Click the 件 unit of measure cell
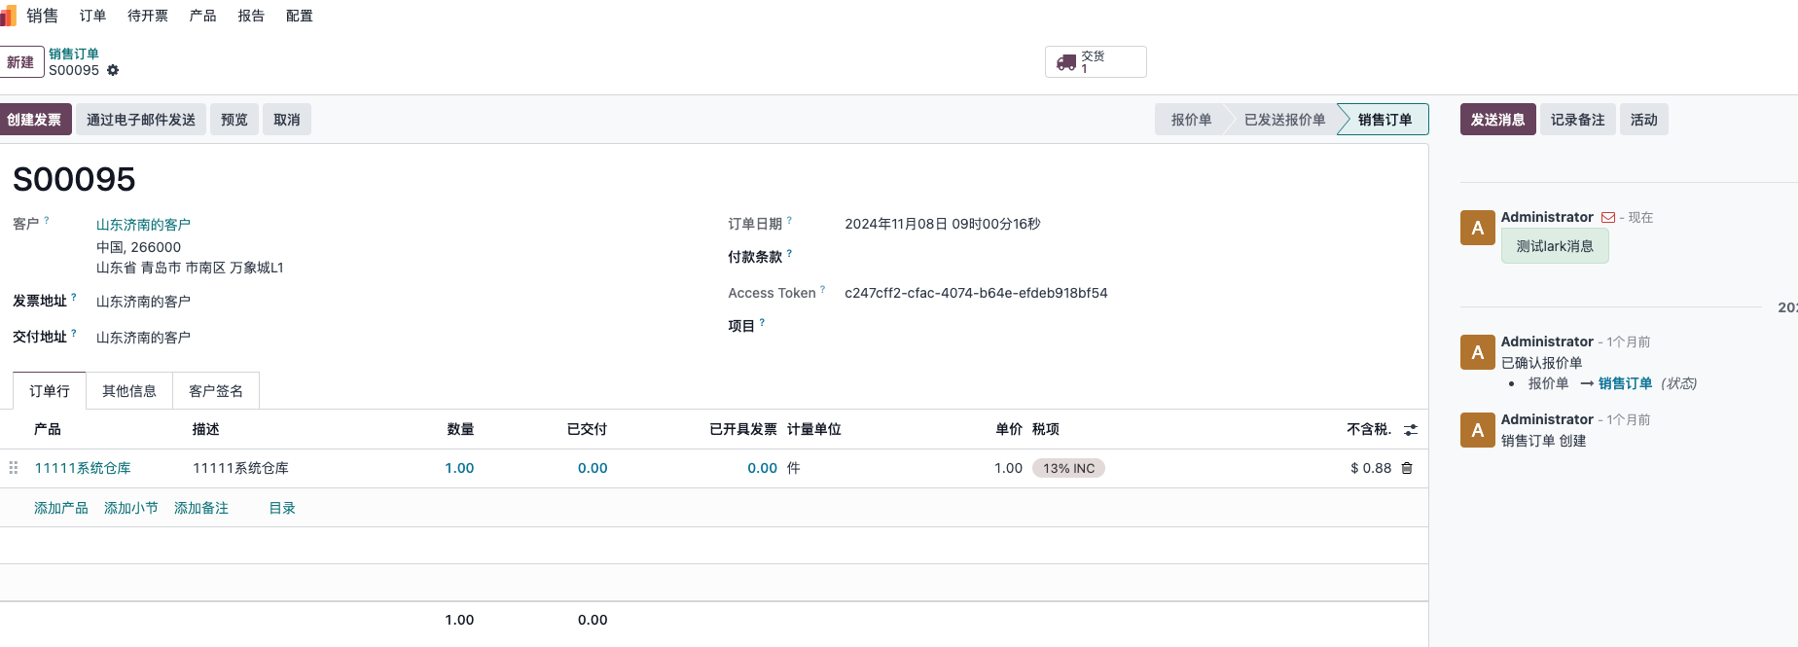 pos(794,468)
